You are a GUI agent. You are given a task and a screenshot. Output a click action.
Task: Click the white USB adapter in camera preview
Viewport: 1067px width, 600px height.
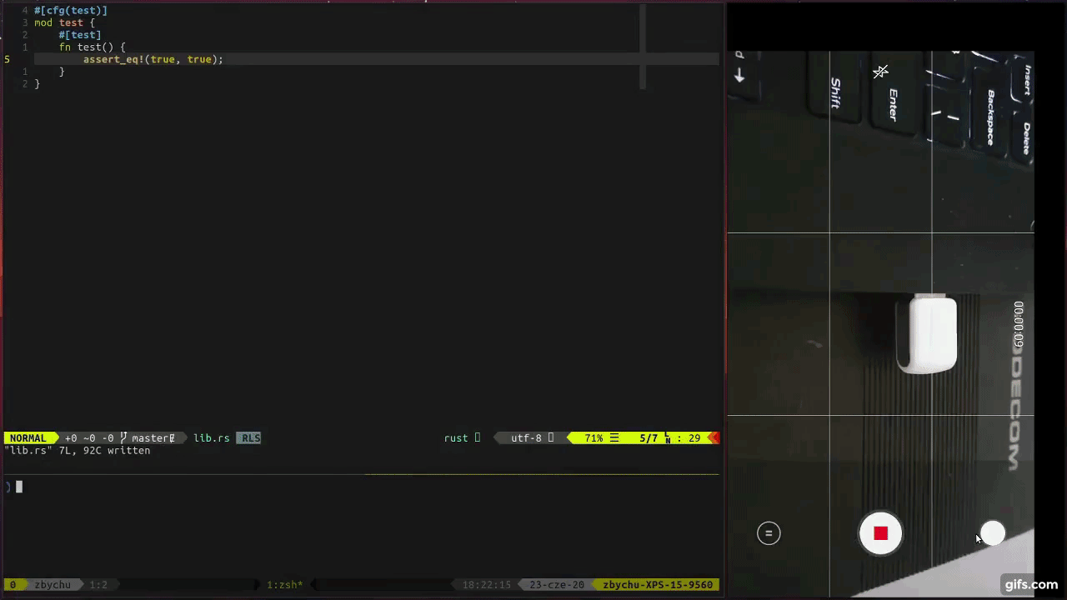pos(929,334)
